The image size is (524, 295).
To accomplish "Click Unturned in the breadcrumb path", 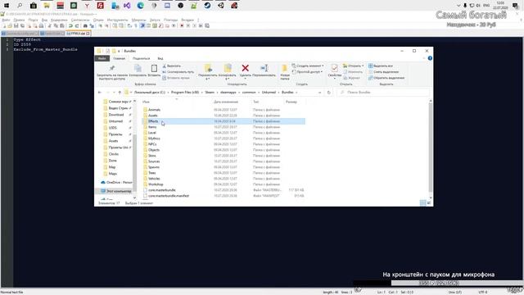I will click(269, 93).
